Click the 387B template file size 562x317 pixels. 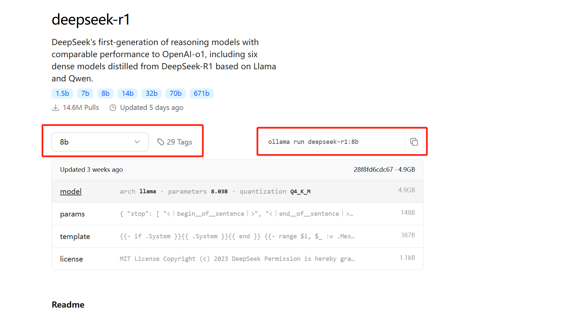click(x=408, y=235)
